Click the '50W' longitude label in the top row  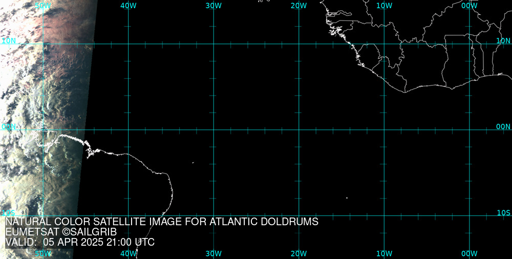[43, 6]
